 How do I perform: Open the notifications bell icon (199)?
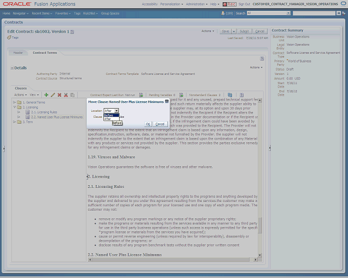point(223,13)
